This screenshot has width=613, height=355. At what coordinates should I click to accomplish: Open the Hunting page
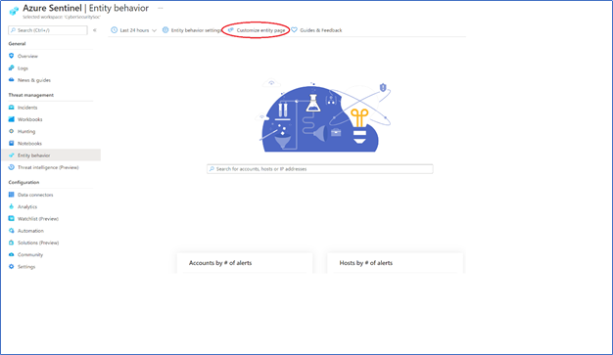pyautogui.click(x=26, y=132)
